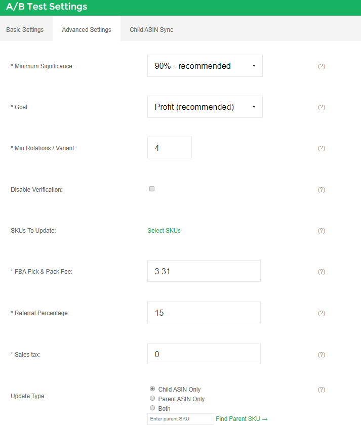
Task: Go to Child ASIN Sync tab
Action: [151, 30]
